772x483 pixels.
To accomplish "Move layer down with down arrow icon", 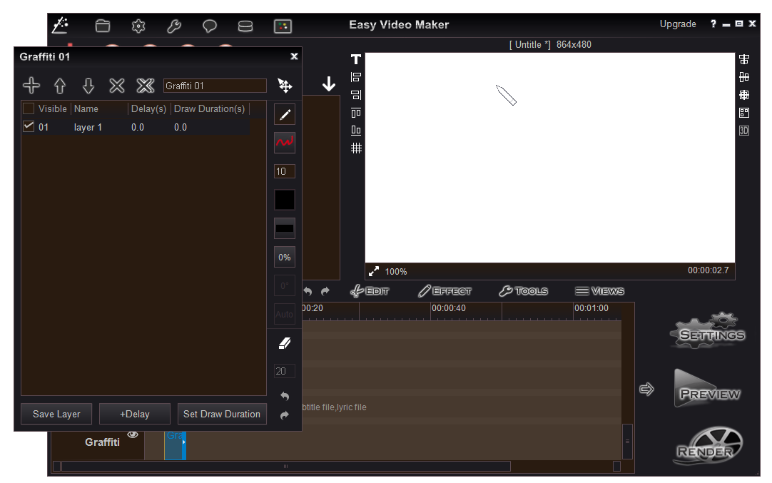I will [x=88, y=86].
